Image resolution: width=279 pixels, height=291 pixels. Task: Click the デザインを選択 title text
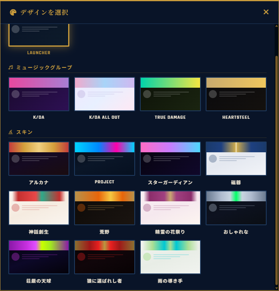point(44,12)
